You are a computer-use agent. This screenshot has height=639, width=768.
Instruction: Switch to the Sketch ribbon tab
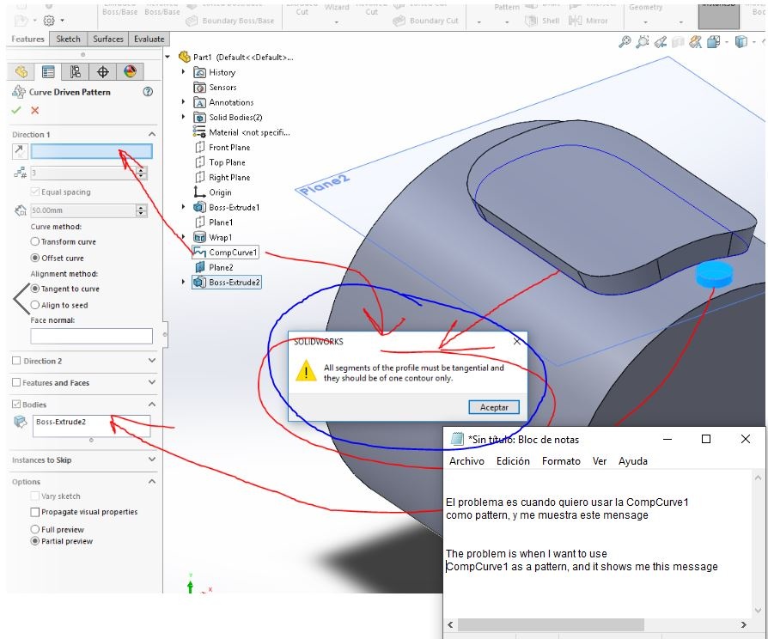pyautogui.click(x=68, y=39)
